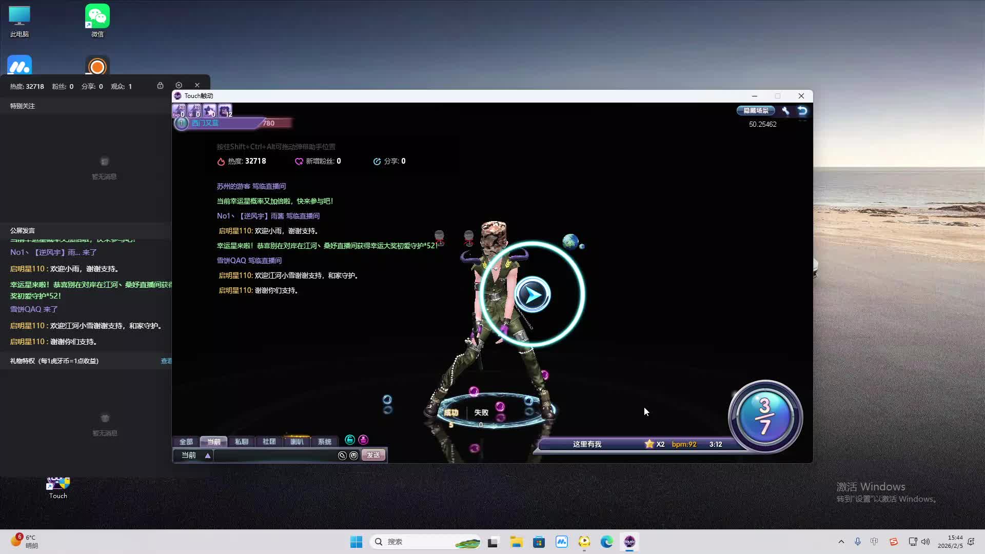985x554 pixels.
Task: Switch to the 私聊 chat tab
Action: coord(241,442)
